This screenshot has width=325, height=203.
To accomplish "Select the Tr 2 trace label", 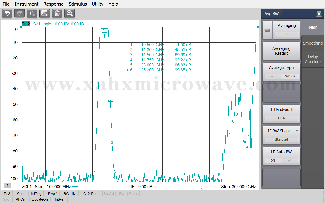I will click(26, 24).
